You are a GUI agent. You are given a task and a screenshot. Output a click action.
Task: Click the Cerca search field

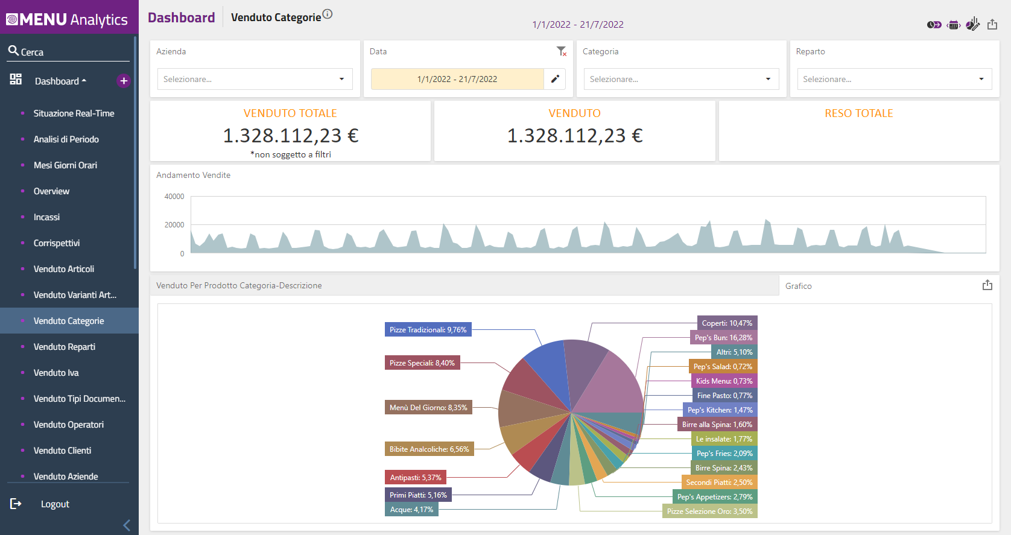click(x=68, y=52)
